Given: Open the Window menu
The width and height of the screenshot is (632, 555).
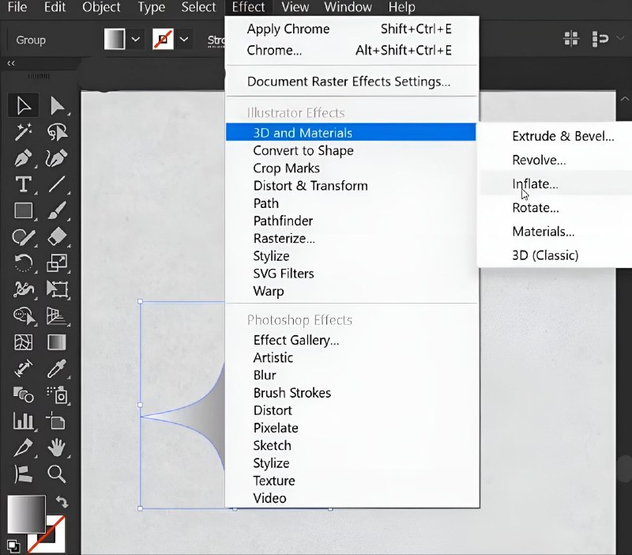Looking at the screenshot, I should [348, 7].
